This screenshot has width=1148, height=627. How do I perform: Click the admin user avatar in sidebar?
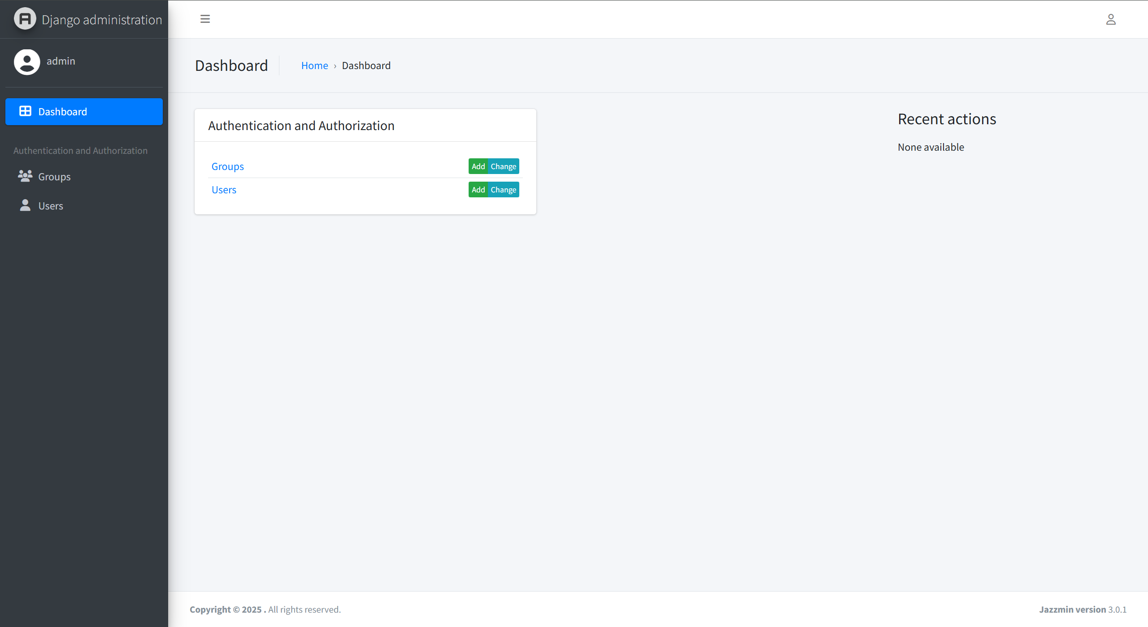tap(27, 62)
